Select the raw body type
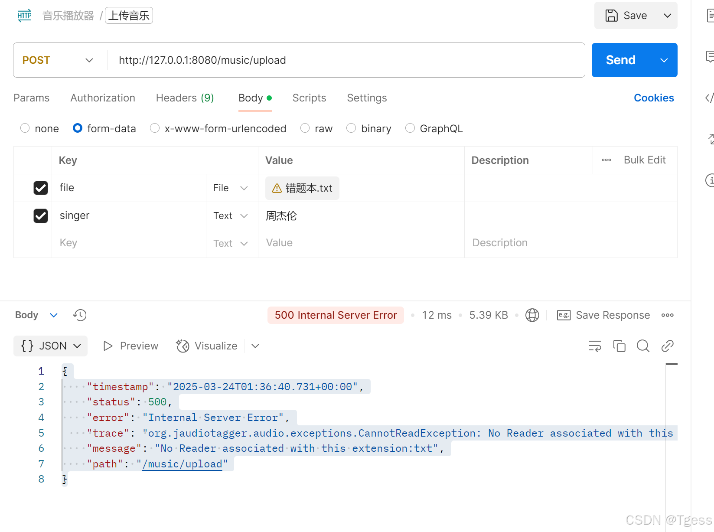Viewport: 714px width, 532px height. coord(305,128)
